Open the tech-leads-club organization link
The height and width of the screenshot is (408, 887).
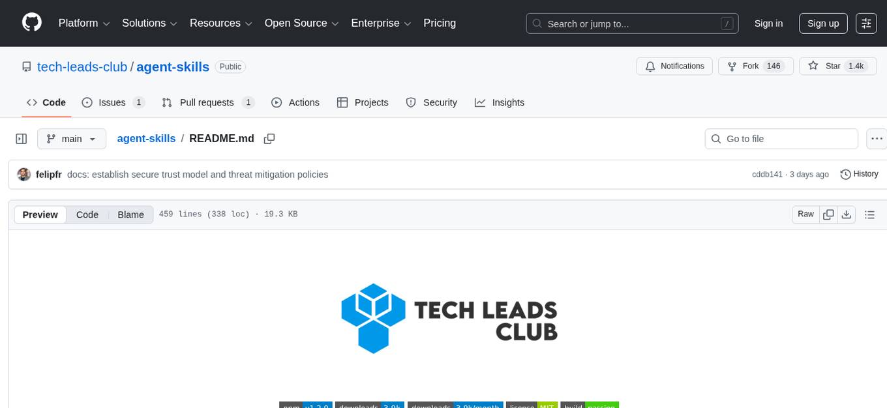(x=82, y=66)
